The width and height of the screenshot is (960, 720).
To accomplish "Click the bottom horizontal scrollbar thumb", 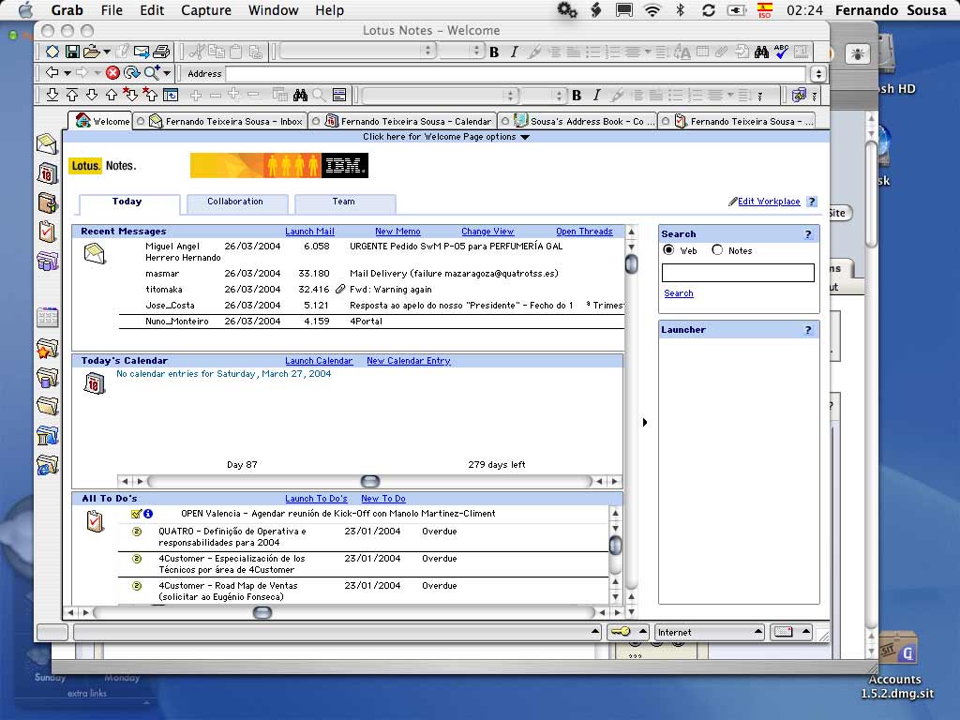I will point(262,612).
